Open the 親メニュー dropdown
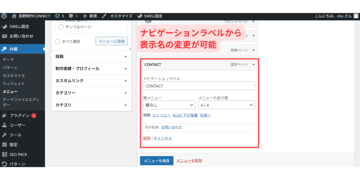The height and width of the screenshot is (180, 360). click(169, 105)
